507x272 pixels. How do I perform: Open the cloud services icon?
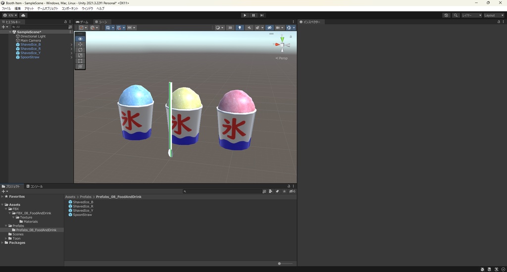click(x=23, y=15)
